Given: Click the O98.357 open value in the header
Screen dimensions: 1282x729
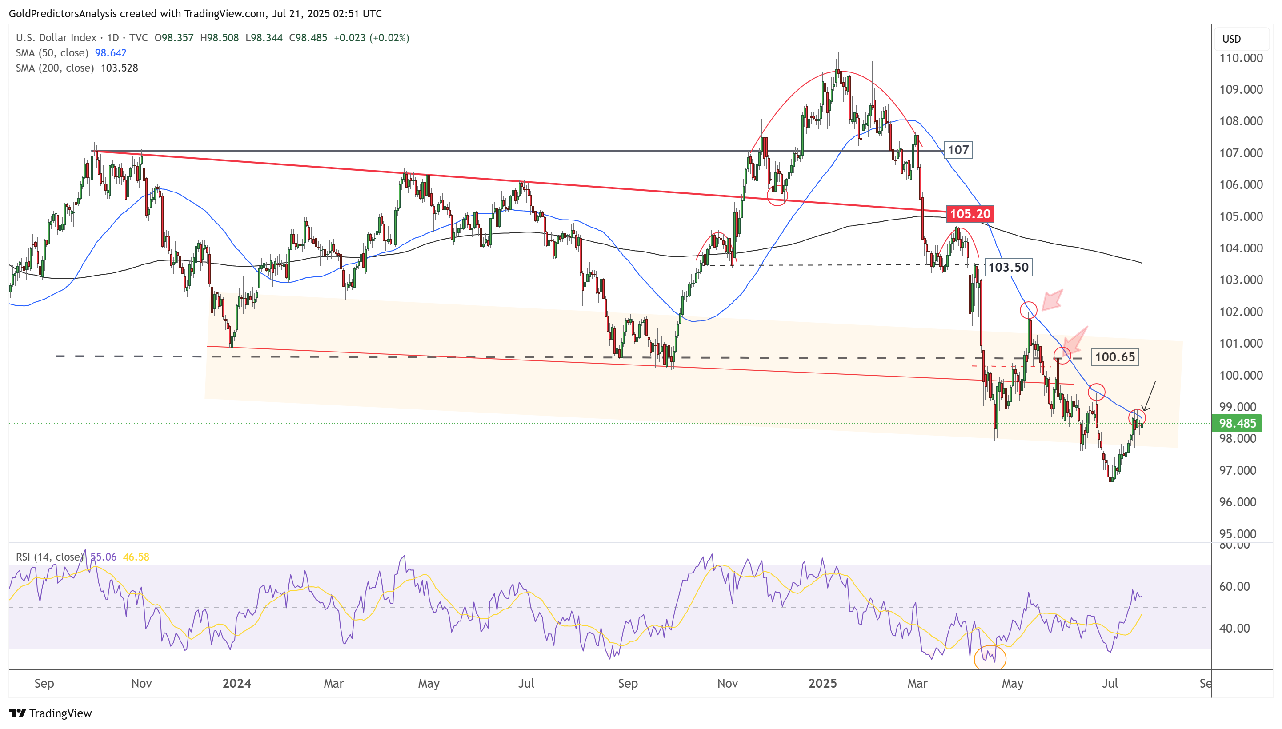Looking at the screenshot, I should (x=174, y=38).
